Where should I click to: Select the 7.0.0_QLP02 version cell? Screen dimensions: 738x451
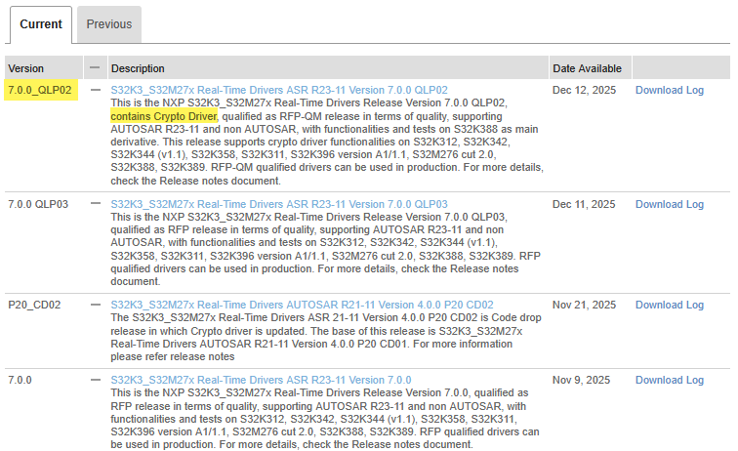pyautogui.click(x=40, y=90)
